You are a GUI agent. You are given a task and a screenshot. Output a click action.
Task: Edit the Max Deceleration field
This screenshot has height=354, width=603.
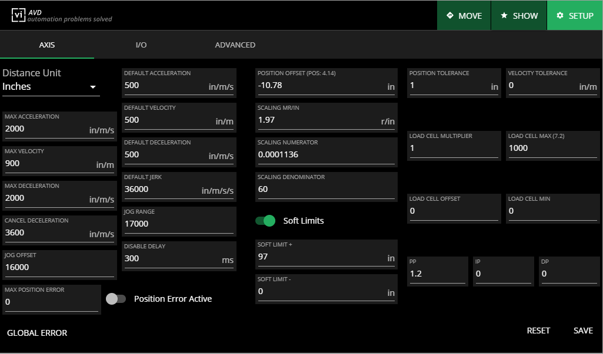click(x=59, y=196)
